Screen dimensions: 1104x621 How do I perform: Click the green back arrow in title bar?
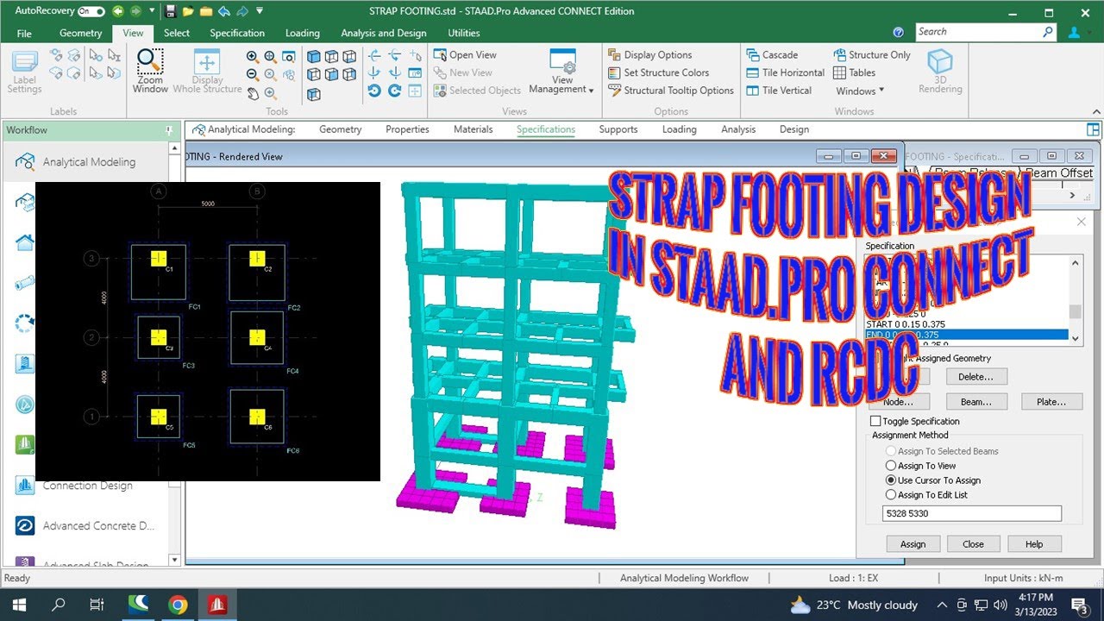pyautogui.click(x=117, y=11)
